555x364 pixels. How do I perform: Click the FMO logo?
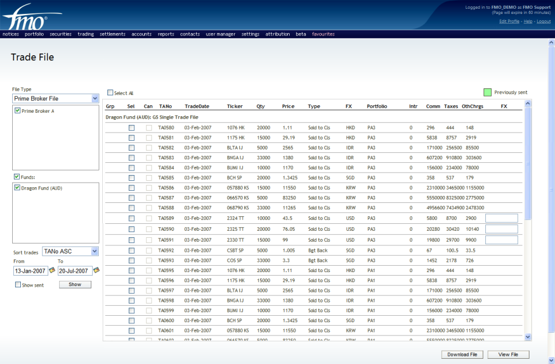[x=32, y=17]
